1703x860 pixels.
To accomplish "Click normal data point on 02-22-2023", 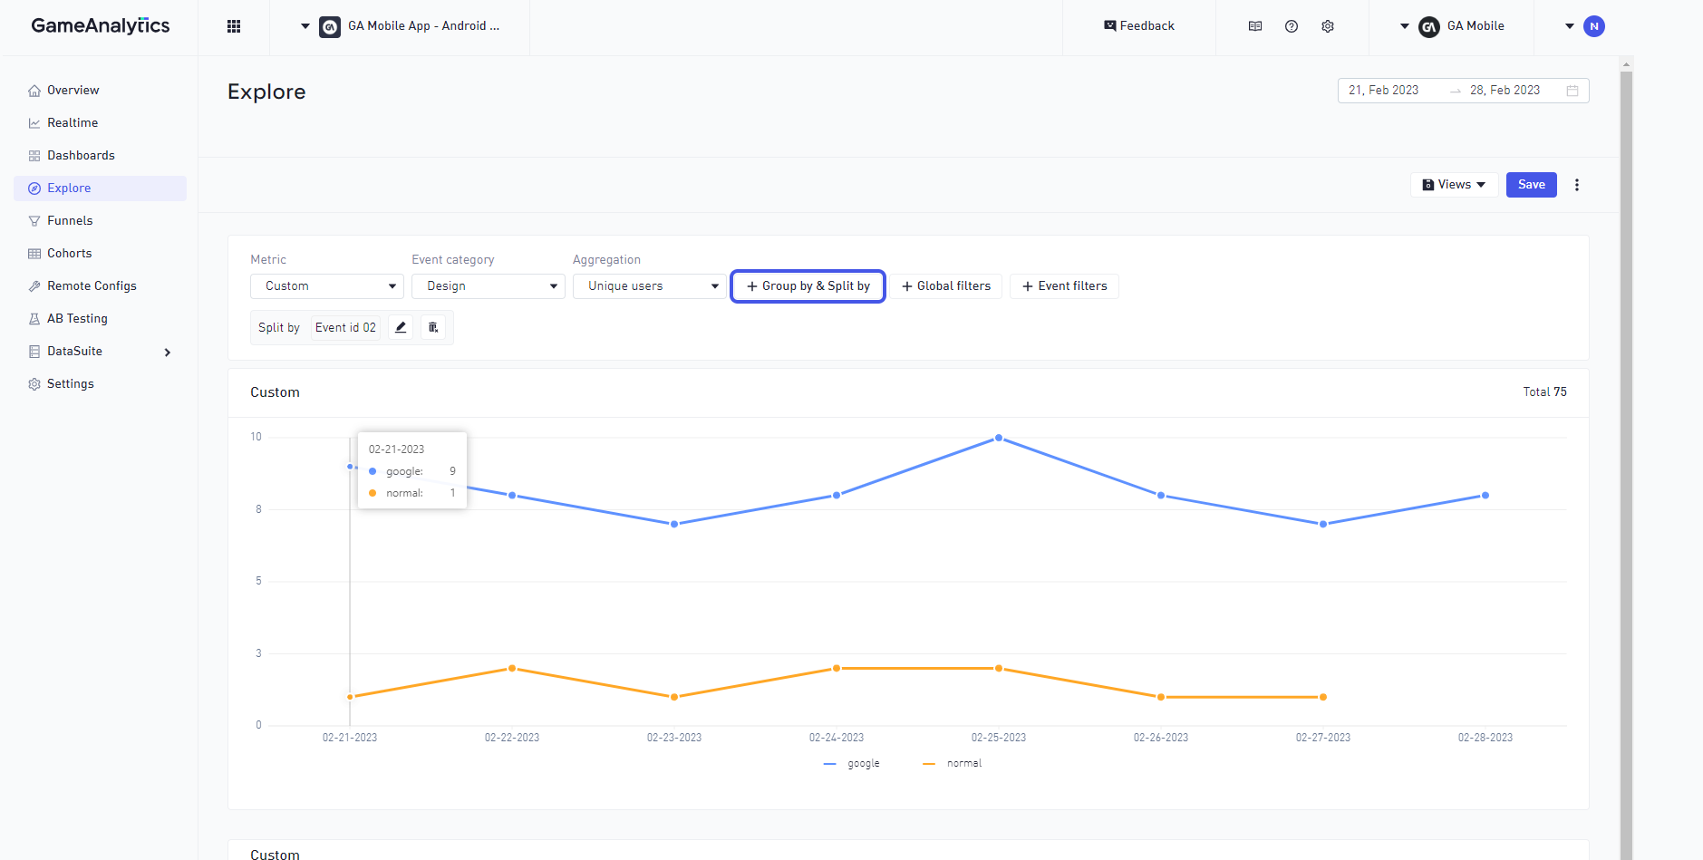I will coord(512,669).
